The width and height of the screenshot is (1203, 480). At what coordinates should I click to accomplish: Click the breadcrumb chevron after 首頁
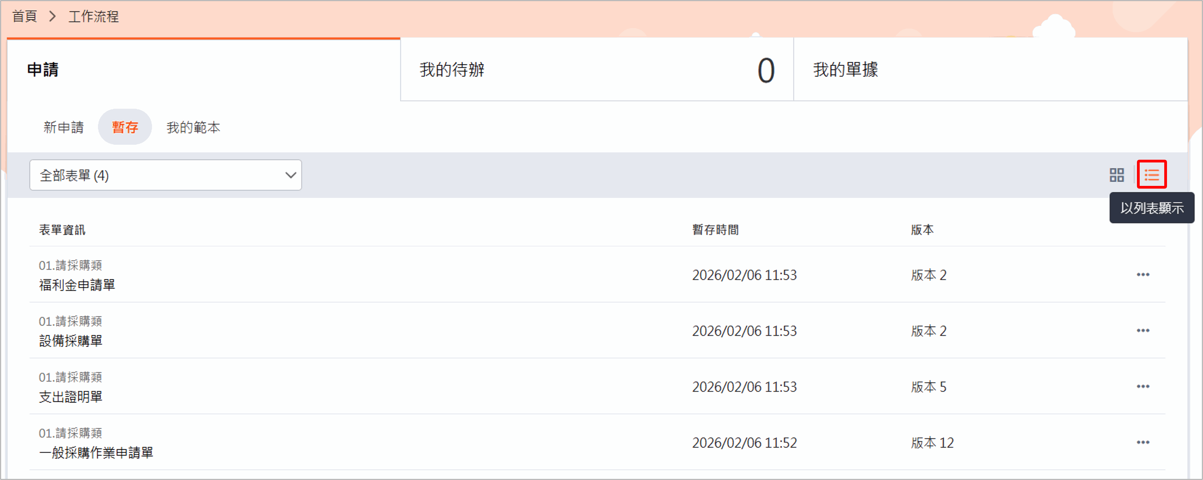(x=53, y=17)
